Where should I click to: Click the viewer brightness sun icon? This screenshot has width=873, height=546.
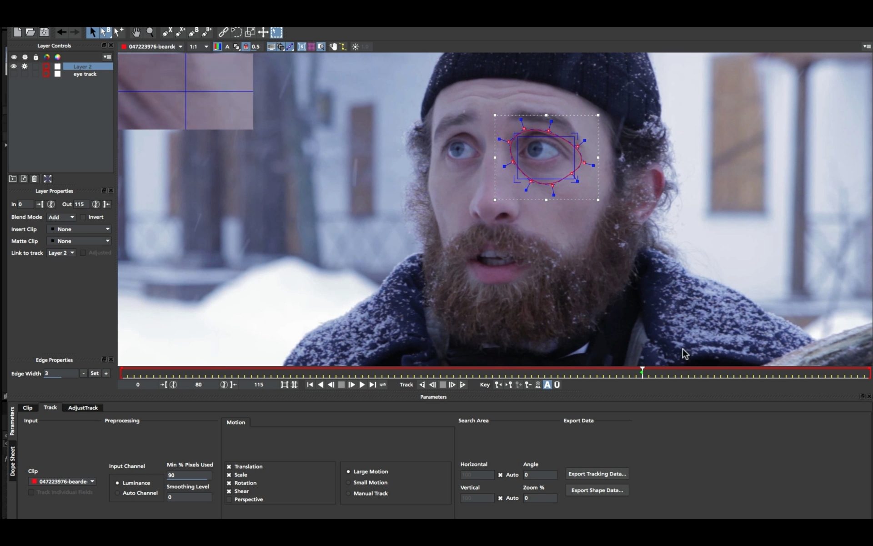[x=355, y=46]
